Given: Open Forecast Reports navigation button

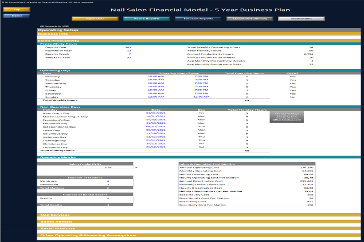Looking at the screenshot, I should (x=198, y=18).
